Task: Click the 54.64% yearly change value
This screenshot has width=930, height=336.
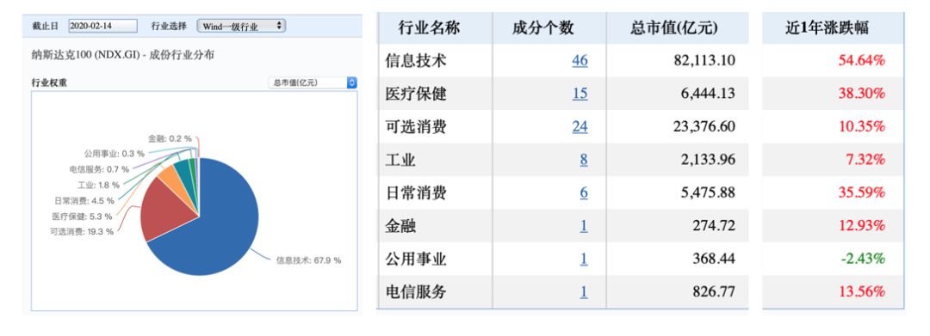Action: click(x=862, y=60)
